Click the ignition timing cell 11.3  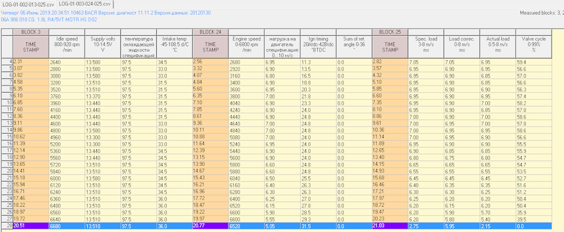point(318,62)
